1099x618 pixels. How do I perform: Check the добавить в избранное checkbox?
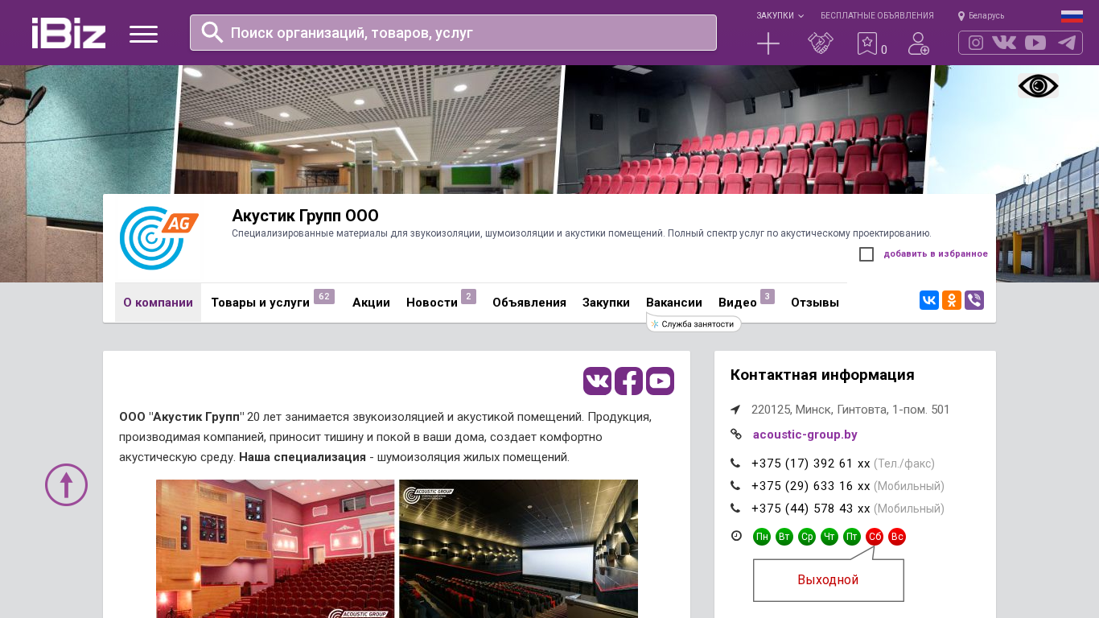pyautogui.click(x=866, y=254)
